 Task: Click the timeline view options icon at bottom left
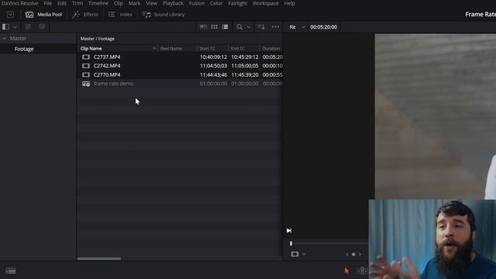coord(11,270)
